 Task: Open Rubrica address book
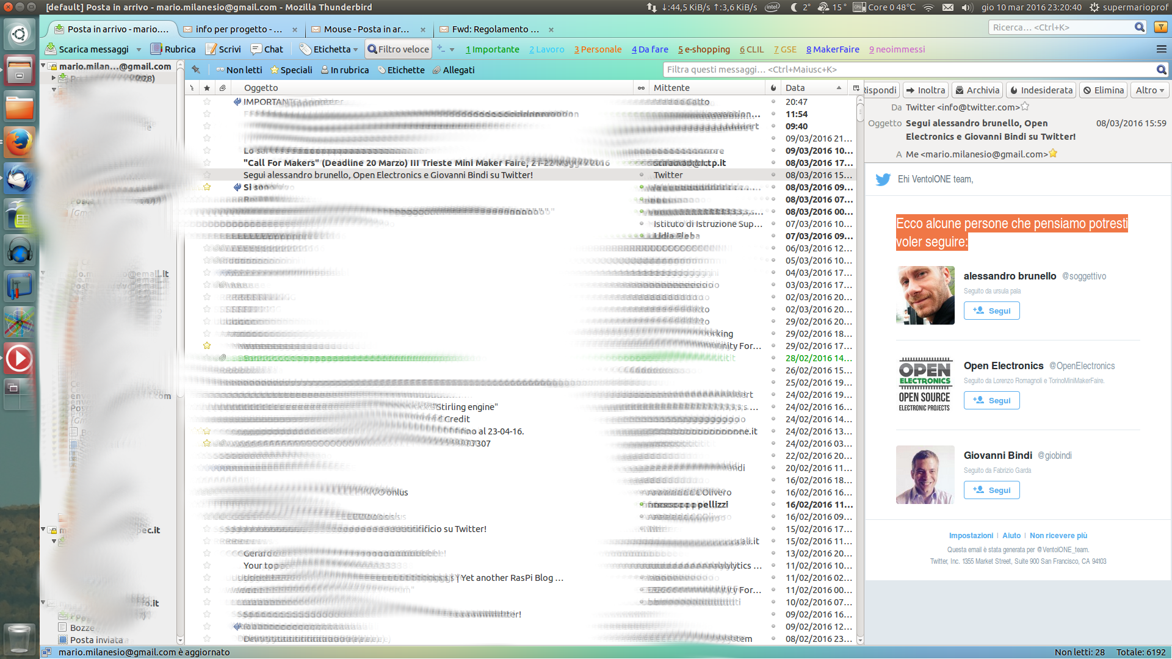pos(173,49)
